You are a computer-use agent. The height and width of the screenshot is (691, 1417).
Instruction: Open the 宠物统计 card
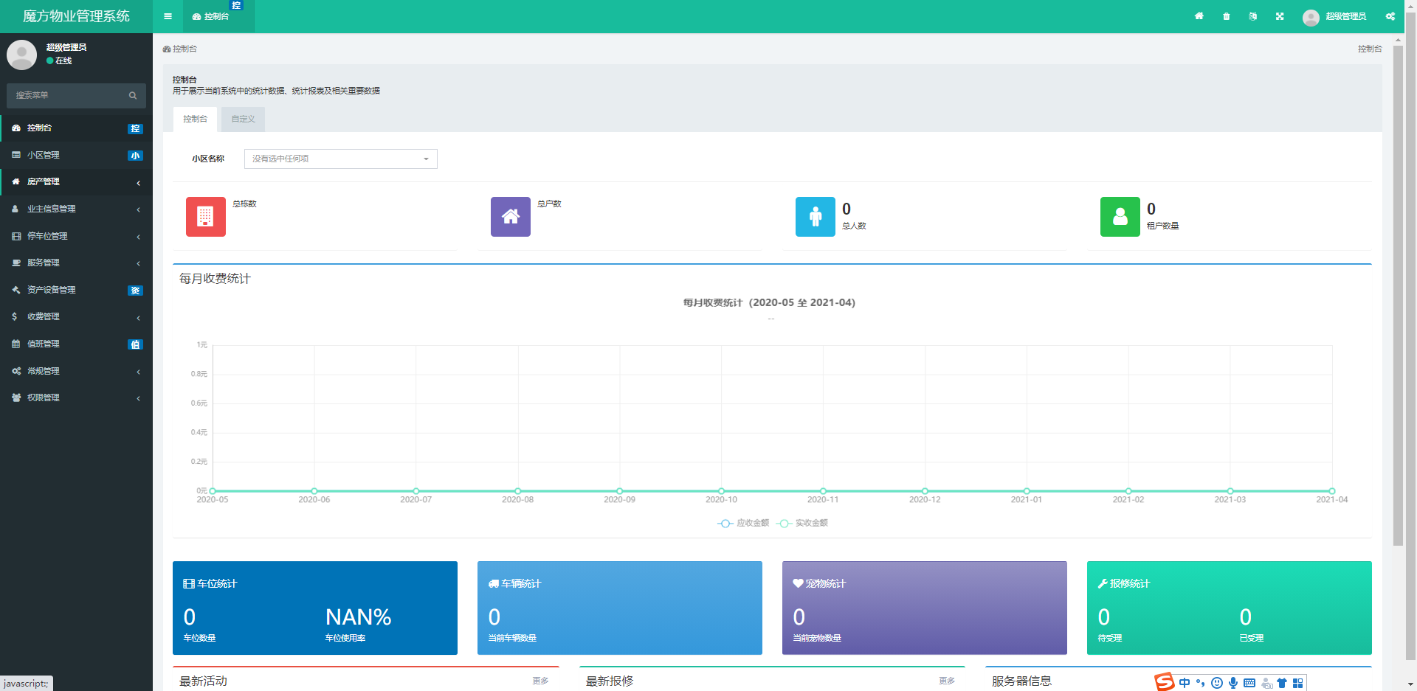[x=925, y=608]
